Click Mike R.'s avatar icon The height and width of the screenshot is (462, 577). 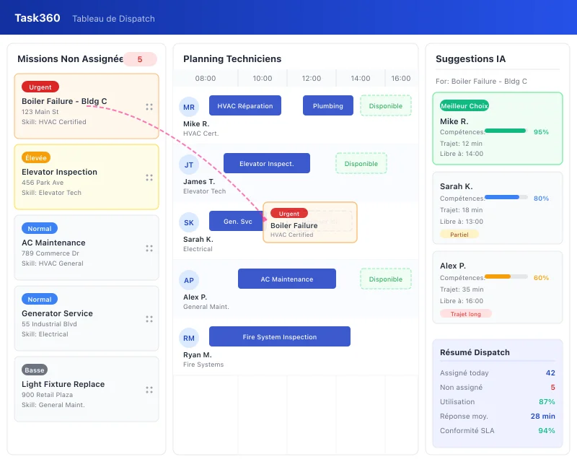[x=188, y=106]
